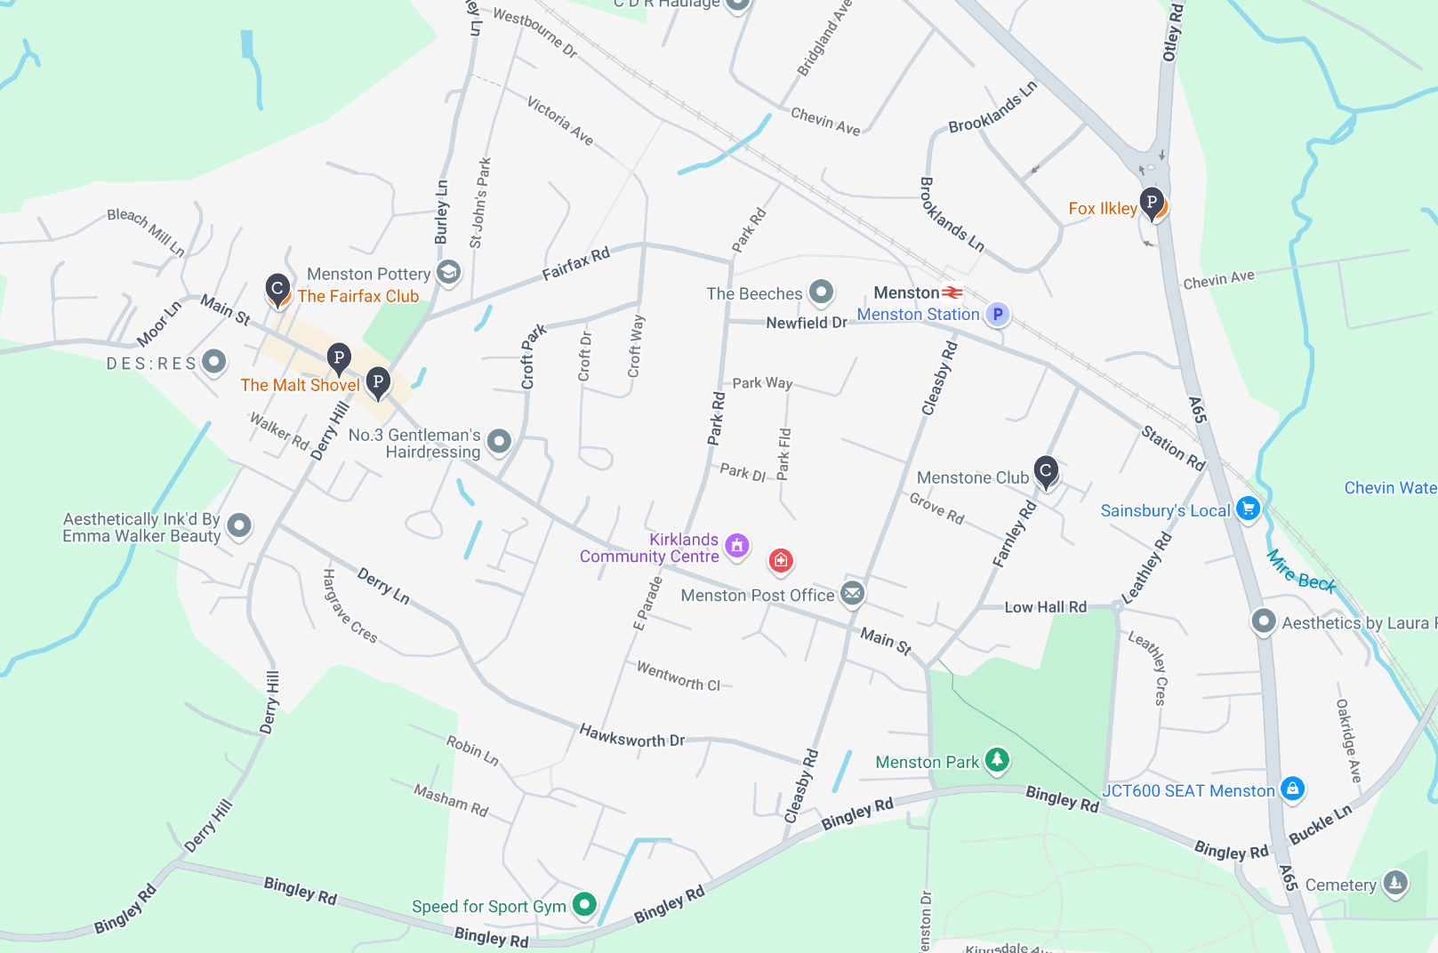Click No.3 Gentleman's Hairdressing pin

coord(500,440)
